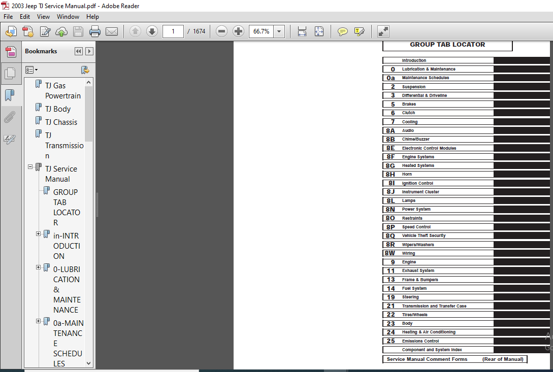The height and width of the screenshot is (372, 553).
Task: Select the TJ Gas Powertrain bookmark
Action: pyautogui.click(x=63, y=91)
